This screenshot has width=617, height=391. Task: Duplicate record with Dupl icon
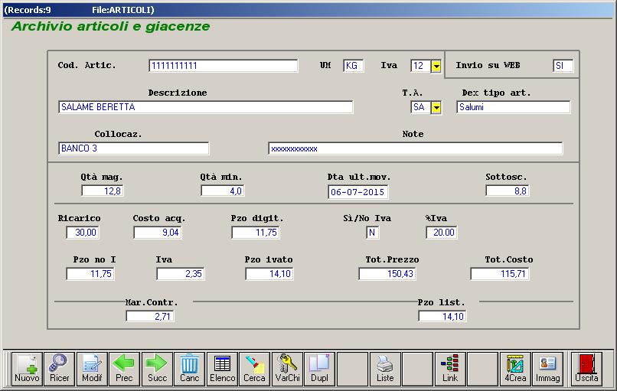(x=320, y=369)
